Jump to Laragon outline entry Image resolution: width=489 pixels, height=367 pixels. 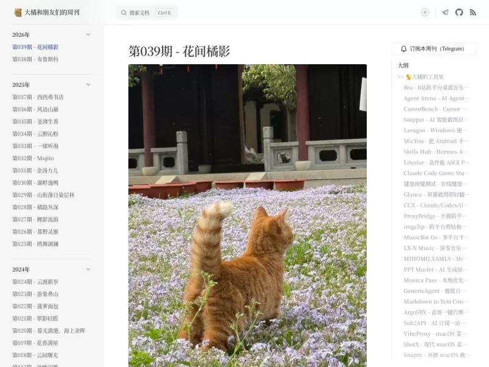tap(435, 130)
